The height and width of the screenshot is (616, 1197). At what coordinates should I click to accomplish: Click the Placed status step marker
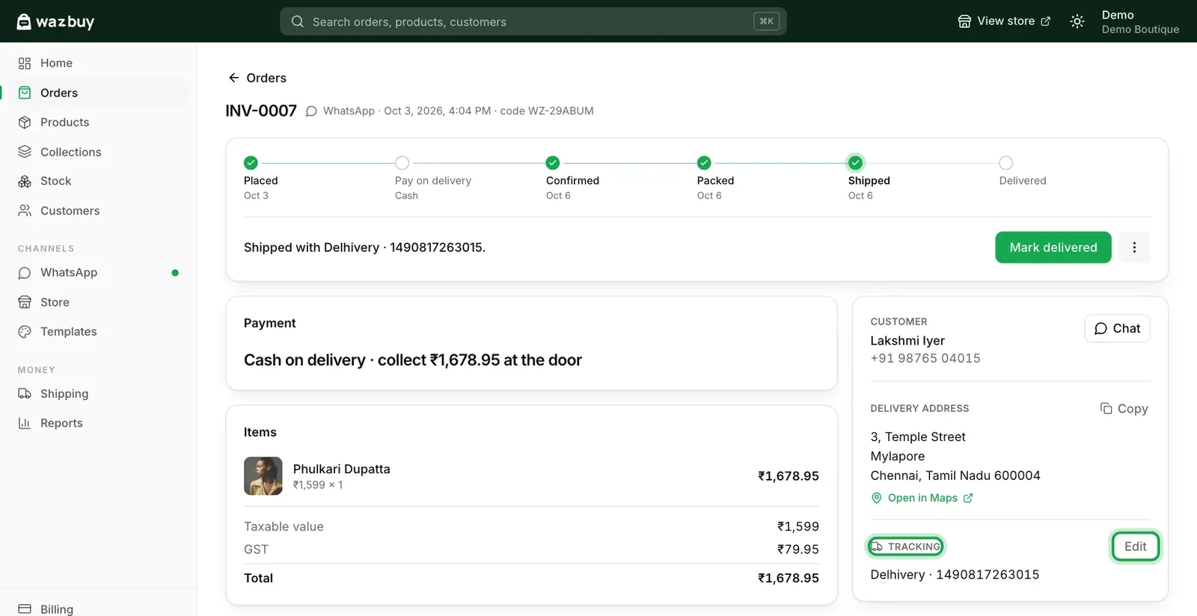(x=251, y=162)
